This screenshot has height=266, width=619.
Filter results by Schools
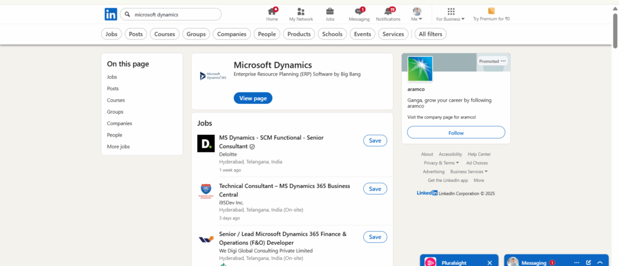[x=332, y=34]
